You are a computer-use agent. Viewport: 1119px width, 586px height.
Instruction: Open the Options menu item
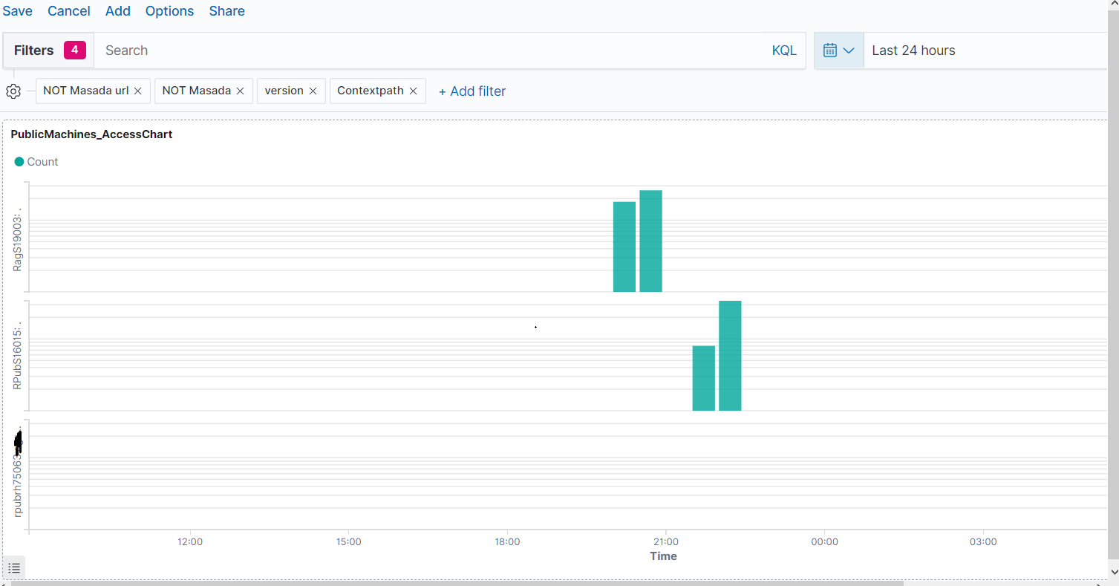169,11
